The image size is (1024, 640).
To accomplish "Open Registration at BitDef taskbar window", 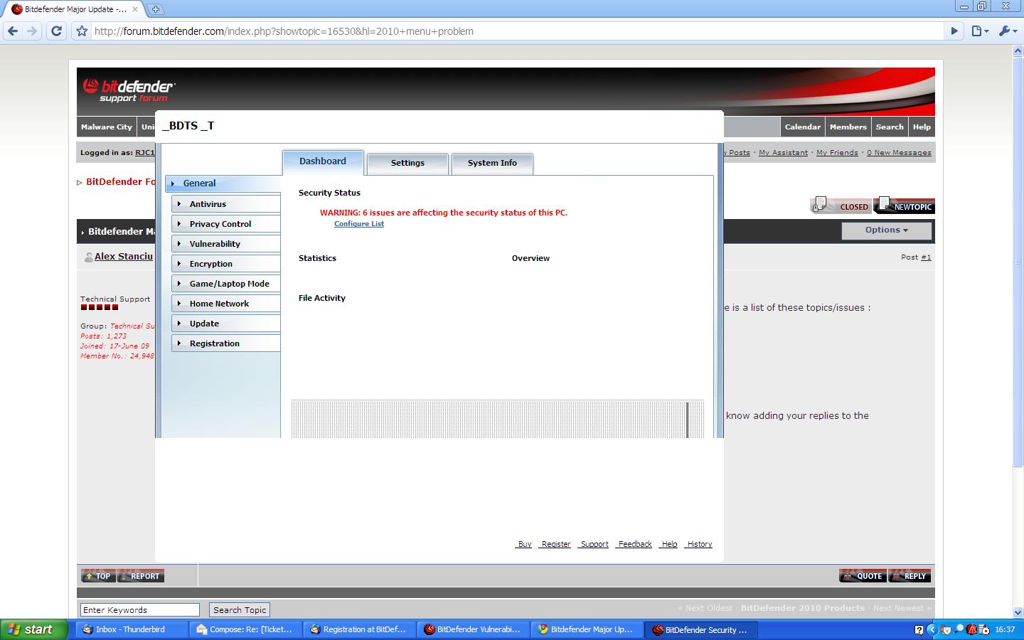I will [x=360, y=629].
